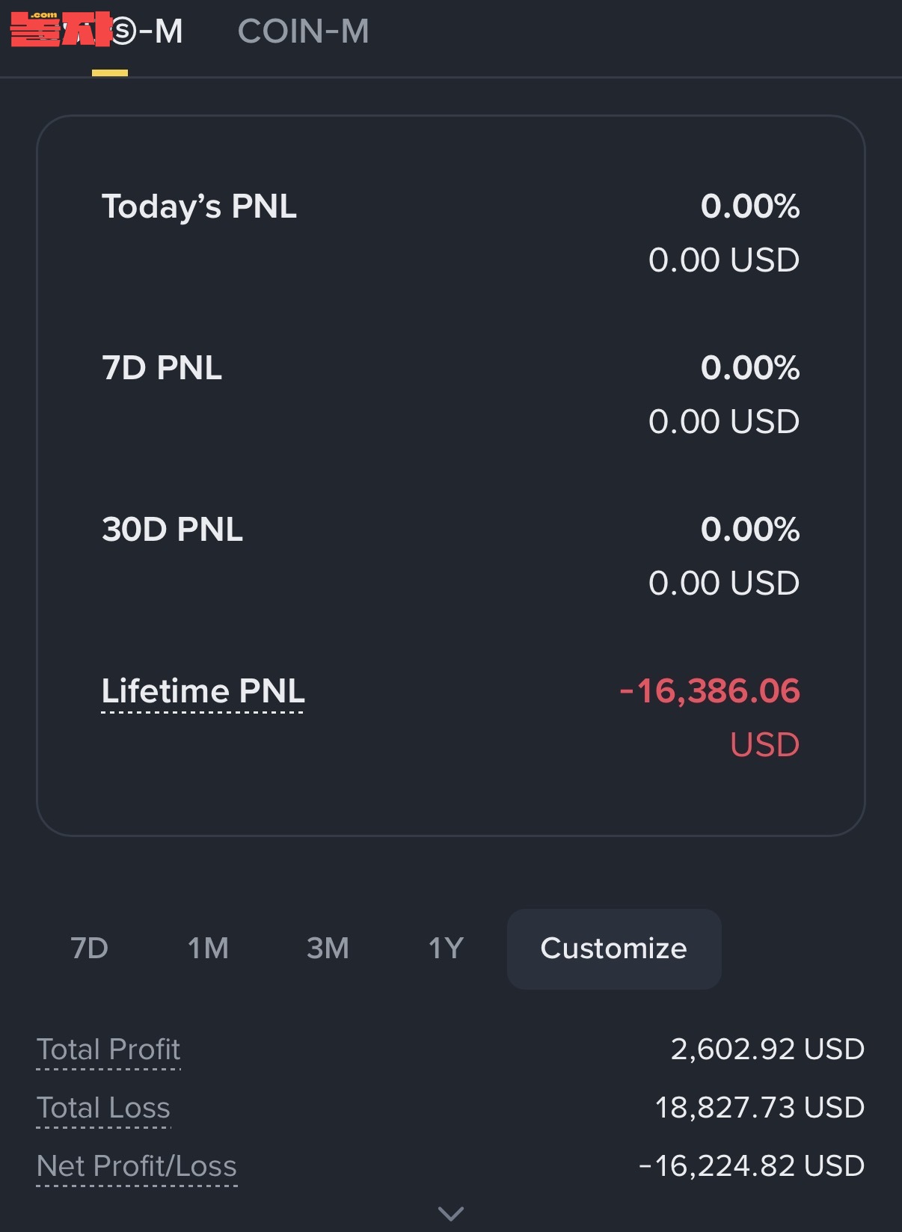Tap the red -16,386.06 lifetime value
Screen dimensions: 902x1232
coord(710,691)
